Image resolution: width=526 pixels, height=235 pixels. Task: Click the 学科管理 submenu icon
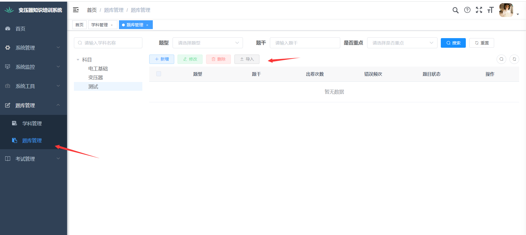[15, 123]
